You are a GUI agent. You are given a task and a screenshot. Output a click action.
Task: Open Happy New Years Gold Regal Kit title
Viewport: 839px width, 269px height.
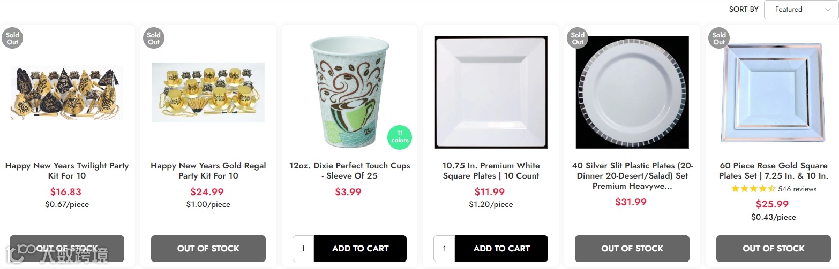tap(208, 171)
